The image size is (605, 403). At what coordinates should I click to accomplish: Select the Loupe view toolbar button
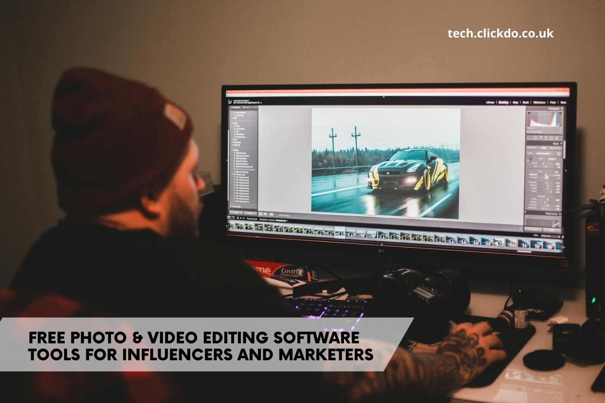pos(261,214)
